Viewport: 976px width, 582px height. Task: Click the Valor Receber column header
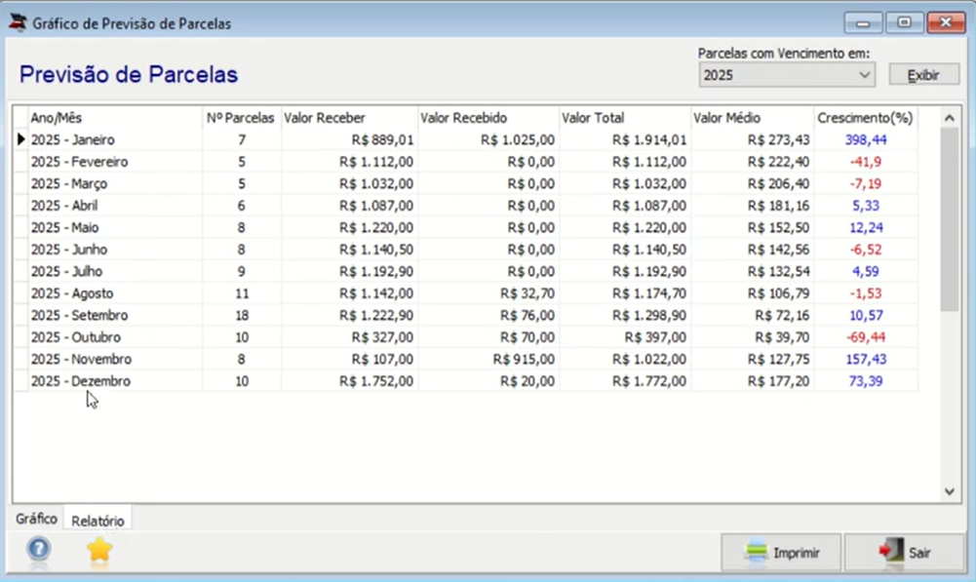(350, 118)
